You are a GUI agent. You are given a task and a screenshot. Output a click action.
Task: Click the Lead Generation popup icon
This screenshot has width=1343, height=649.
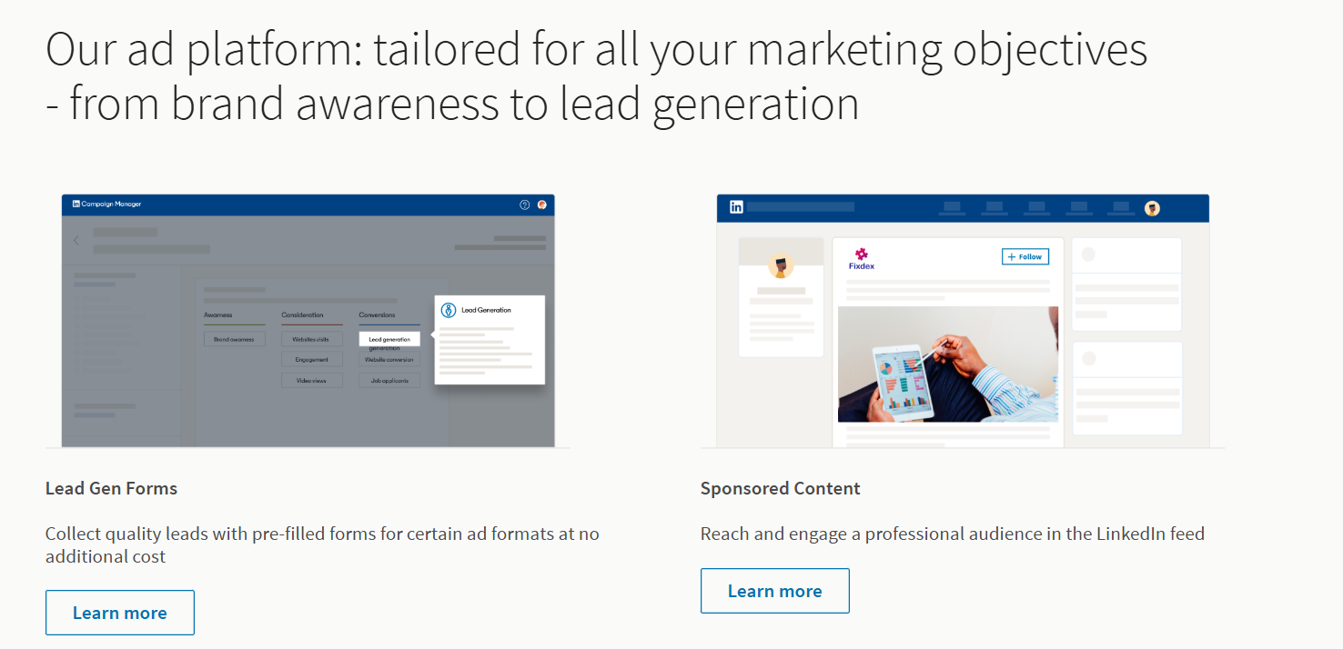tap(448, 310)
